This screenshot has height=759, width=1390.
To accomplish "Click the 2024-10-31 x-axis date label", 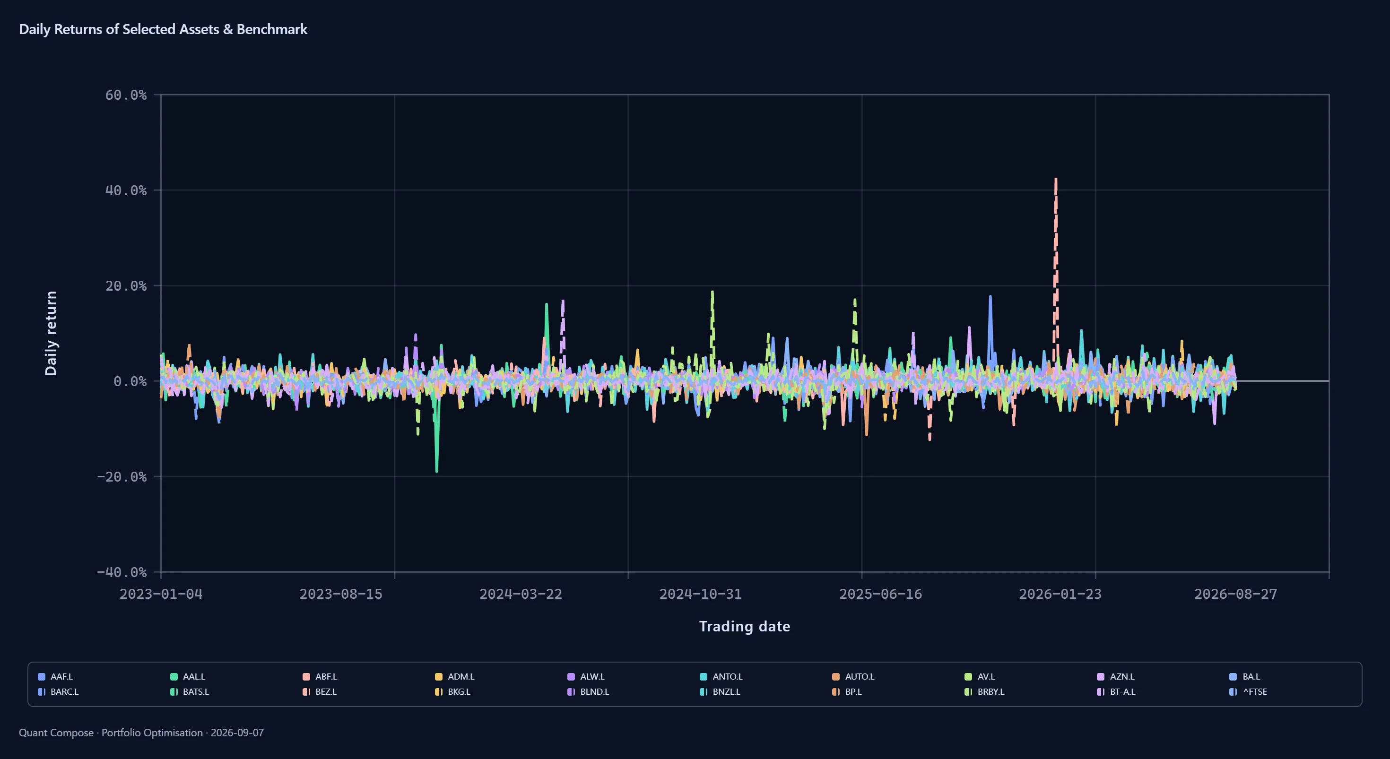I will [x=700, y=594].
